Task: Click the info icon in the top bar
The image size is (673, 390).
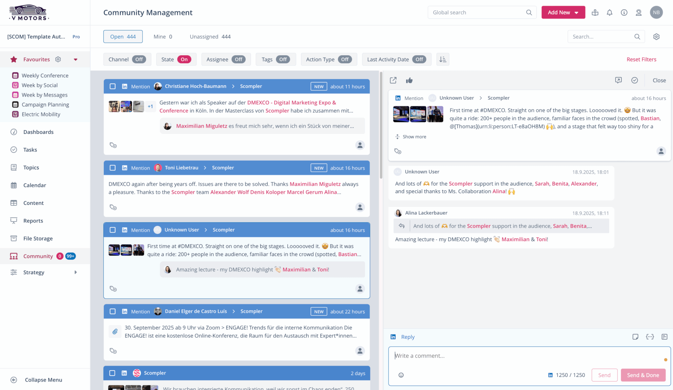Action: click(x=624, y=12)
